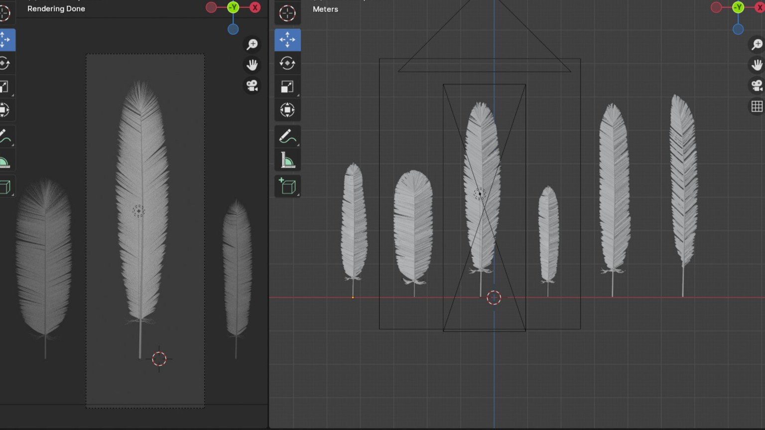Select the Measure tool in right viewport
This screenshot has height=430, width=765.
coord(287,160)
